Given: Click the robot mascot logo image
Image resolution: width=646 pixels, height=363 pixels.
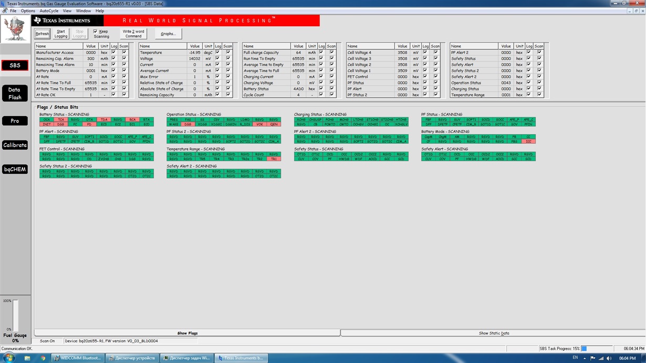Looking at the screenshot, I should coord(15,29).
